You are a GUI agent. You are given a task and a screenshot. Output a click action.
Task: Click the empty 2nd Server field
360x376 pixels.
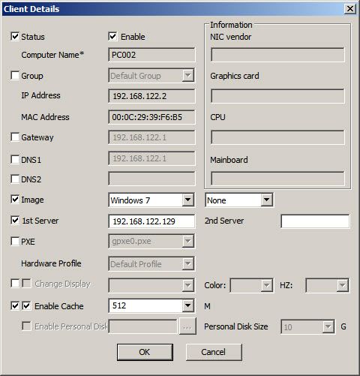315,221
